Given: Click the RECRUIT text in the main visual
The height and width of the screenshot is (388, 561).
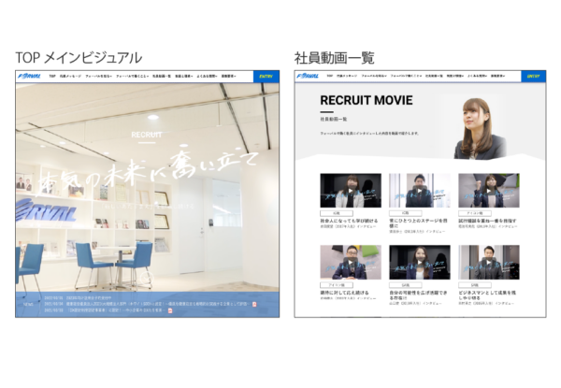Looking at the screenshot, I should (x=147, y=135).
